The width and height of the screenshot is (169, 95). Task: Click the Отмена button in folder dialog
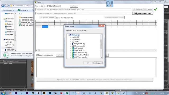(98, 63)
